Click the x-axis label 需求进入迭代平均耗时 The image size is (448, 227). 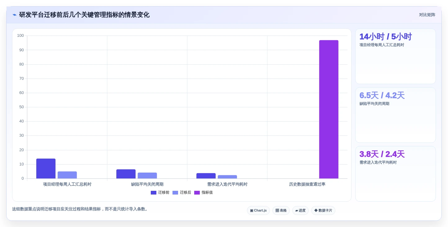[x=227, y=184]
